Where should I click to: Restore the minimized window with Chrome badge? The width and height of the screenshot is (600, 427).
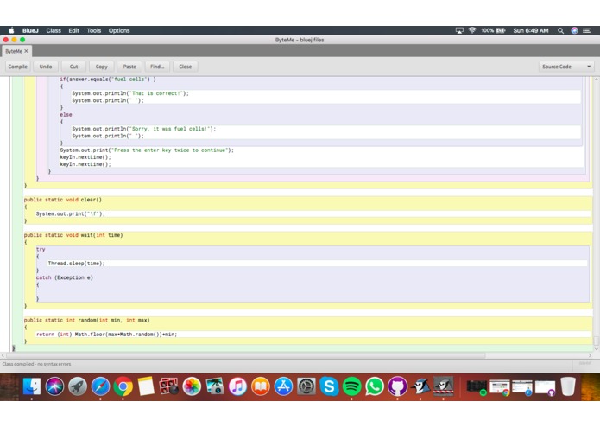499,386
